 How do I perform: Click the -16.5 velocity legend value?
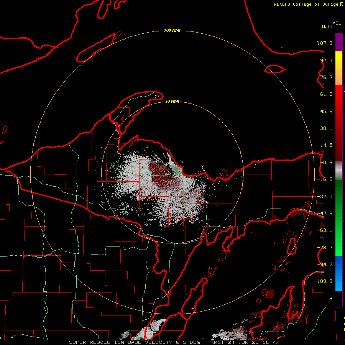click(325, 179)
